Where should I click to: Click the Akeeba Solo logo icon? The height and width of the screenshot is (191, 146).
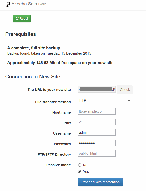pos(8,4)
